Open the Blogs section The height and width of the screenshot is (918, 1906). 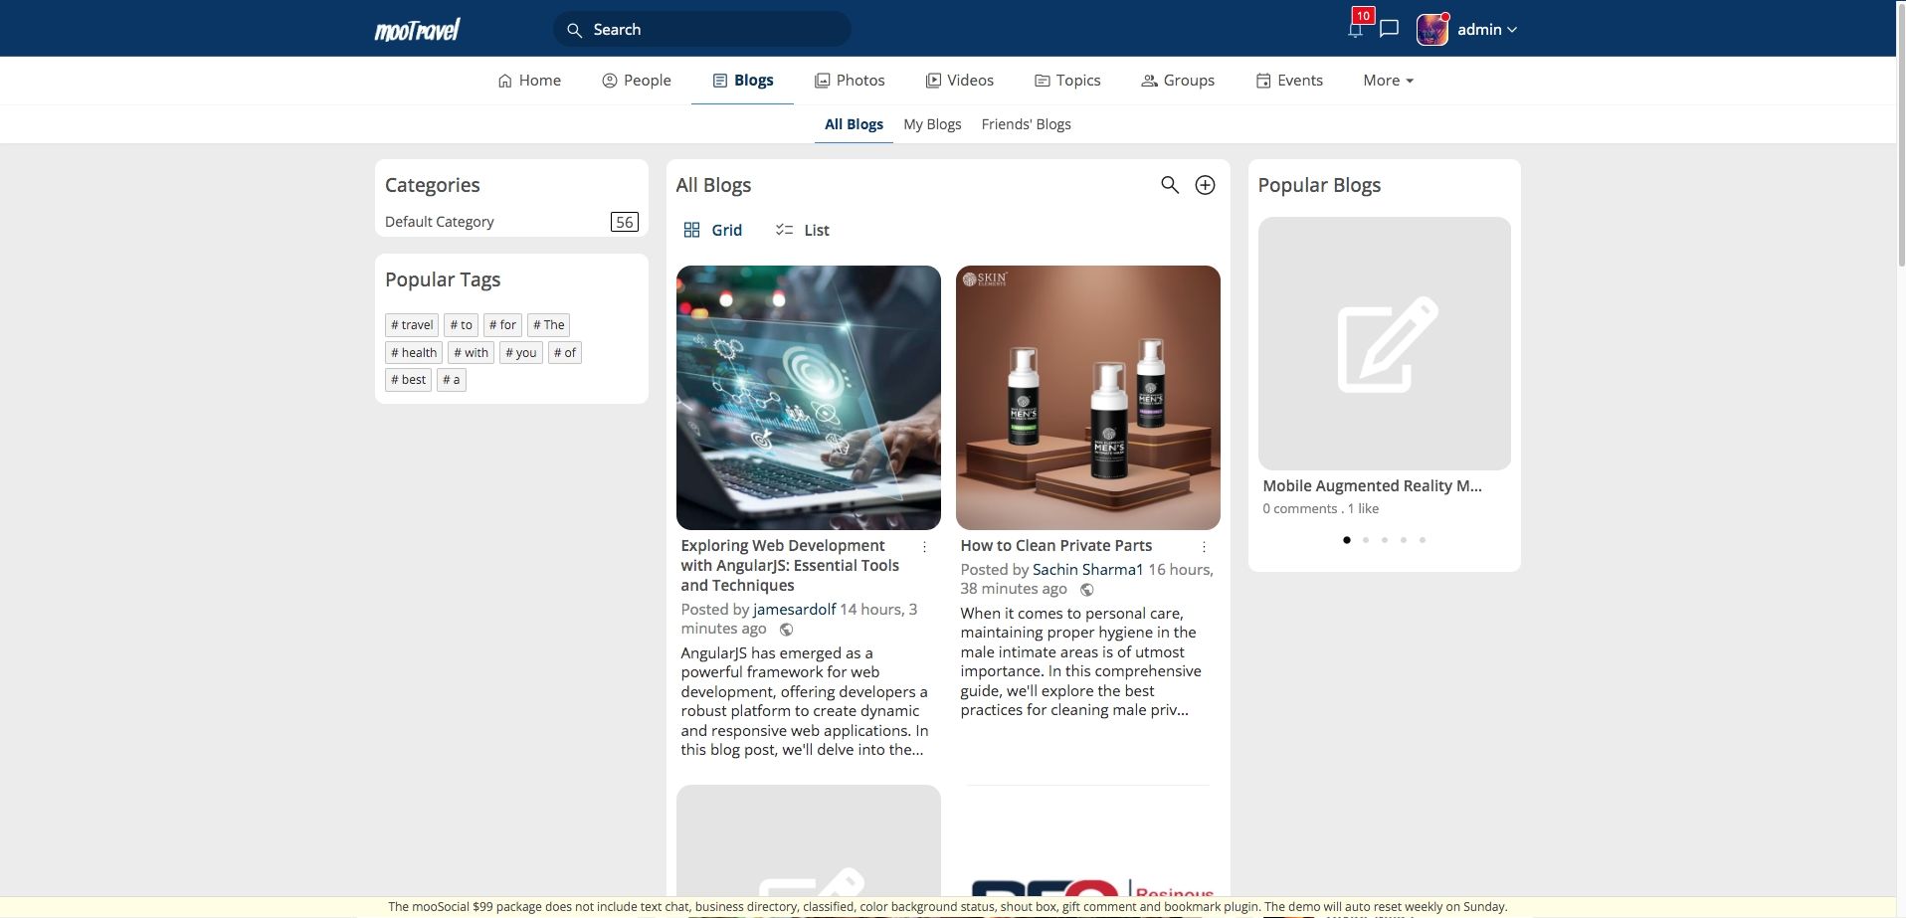click(x=743, y=81)
